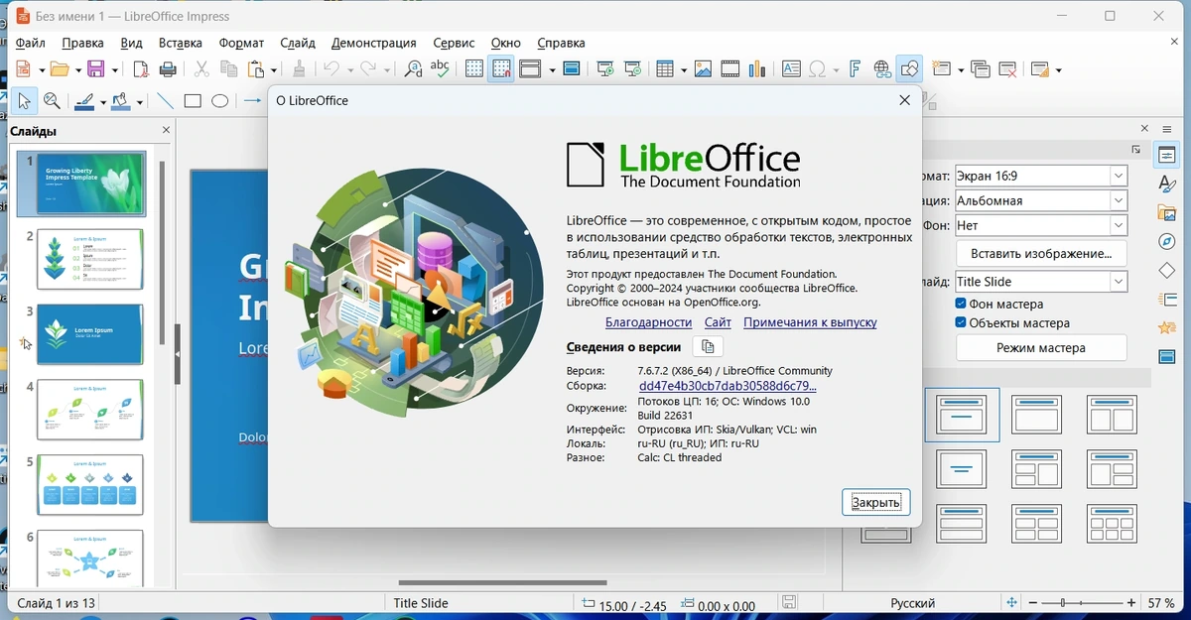This screenshot has height=620, width=1191.
Task: Click the Delete Slide icon
Action: 1008,68
